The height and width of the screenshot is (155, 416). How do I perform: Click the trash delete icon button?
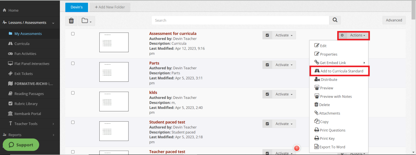[x=71, y=21]
